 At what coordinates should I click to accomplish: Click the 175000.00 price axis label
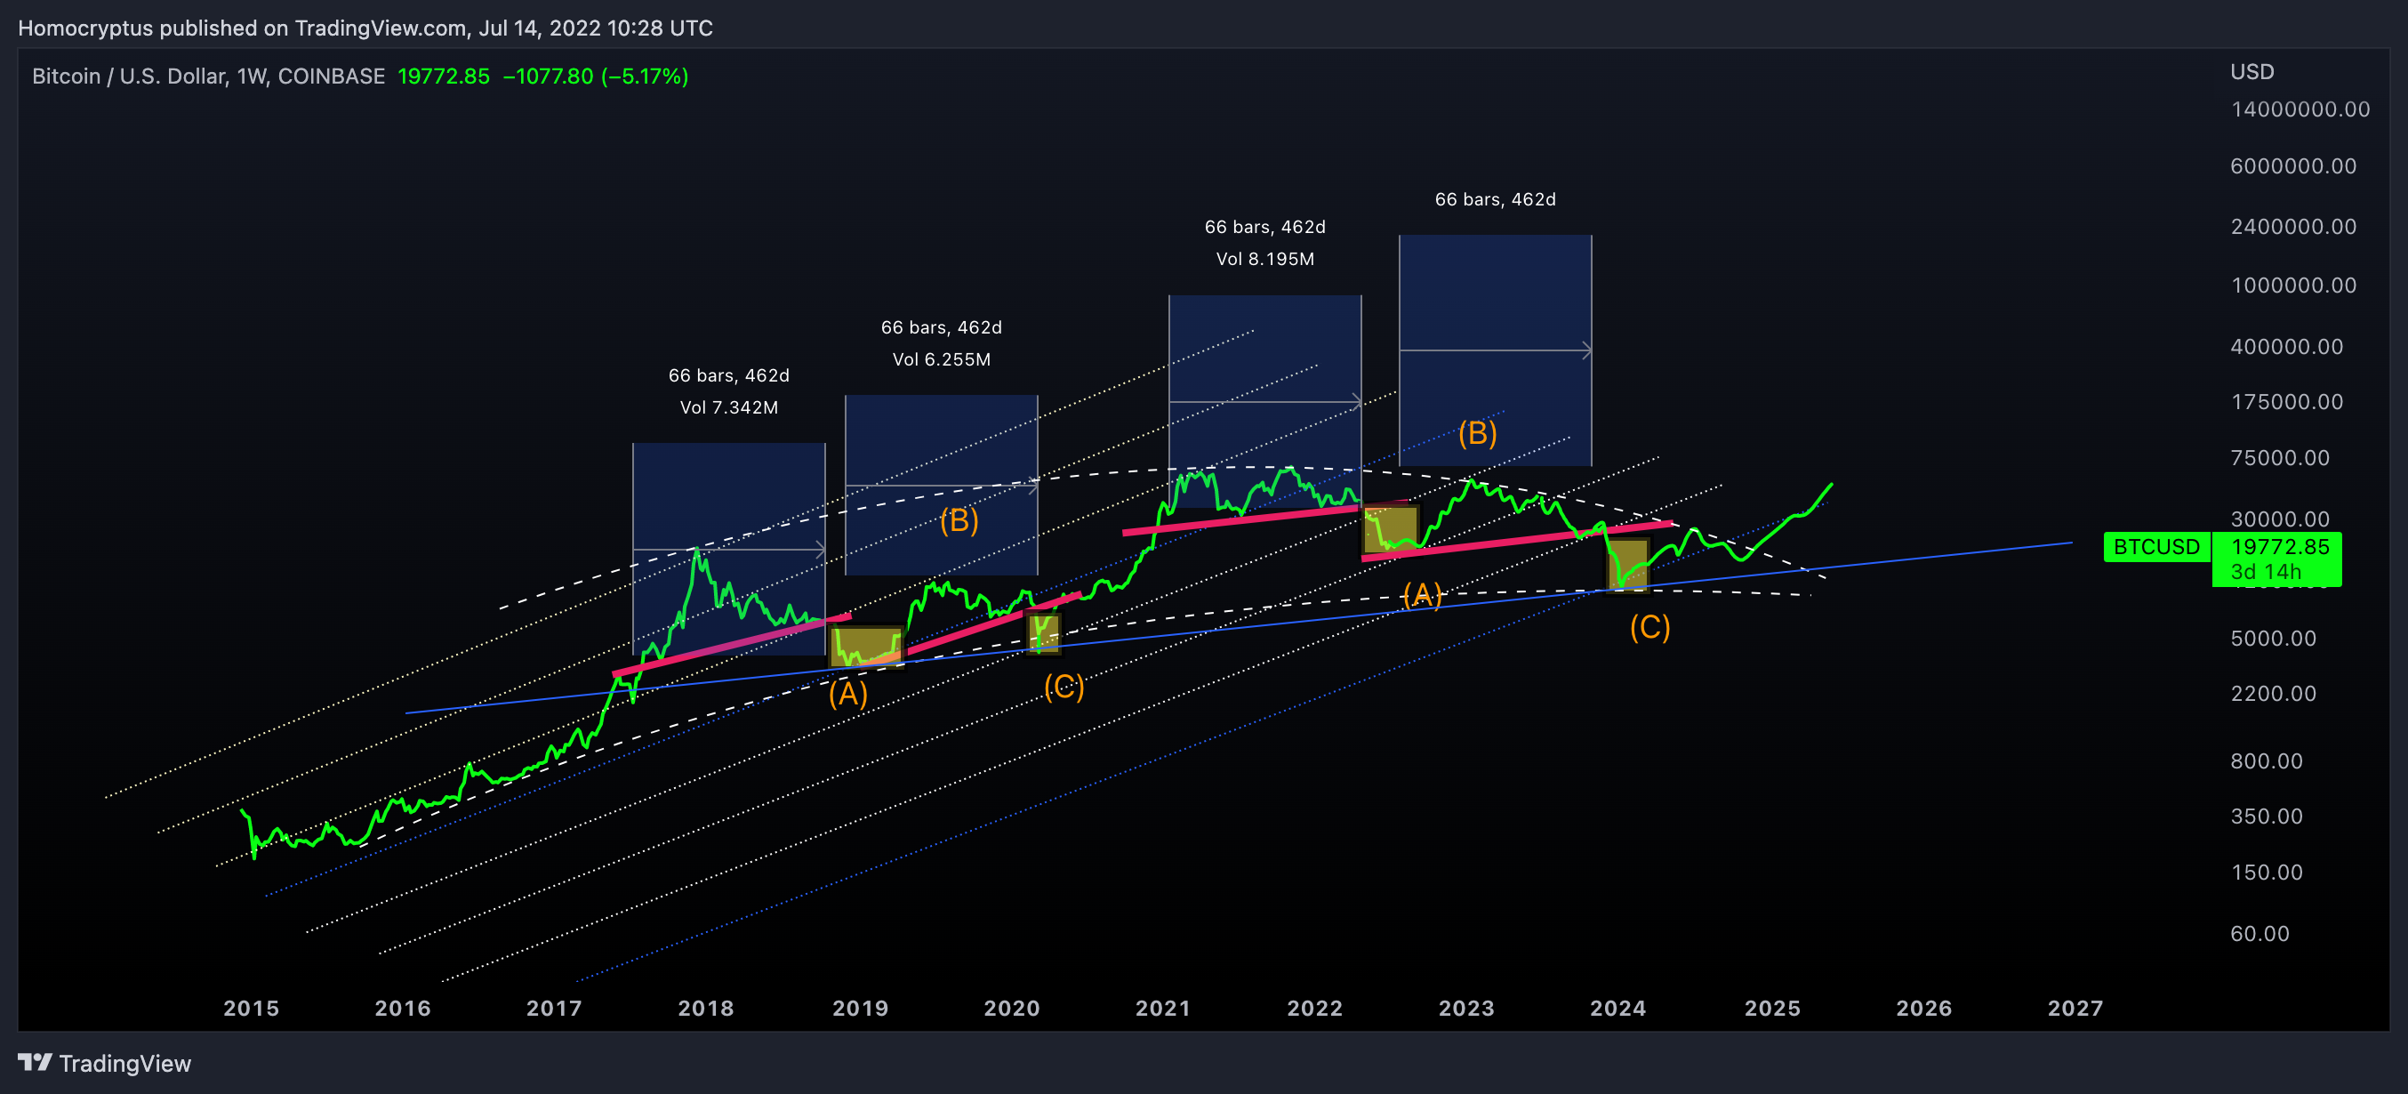(2286, 402)
